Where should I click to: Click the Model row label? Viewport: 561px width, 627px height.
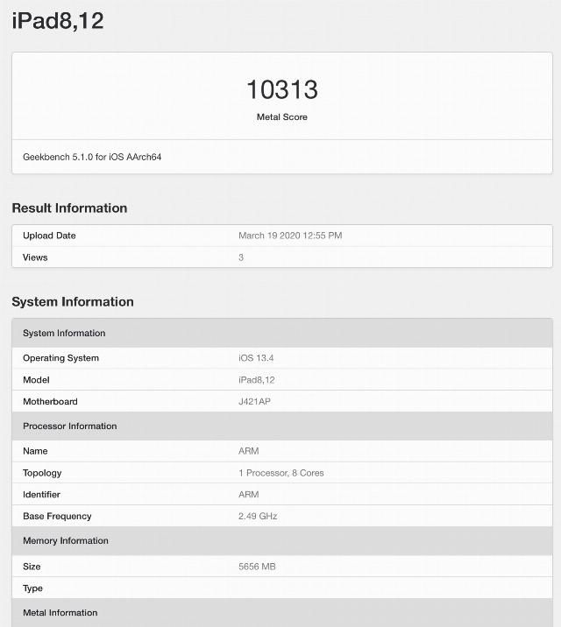tap(36, 380)
